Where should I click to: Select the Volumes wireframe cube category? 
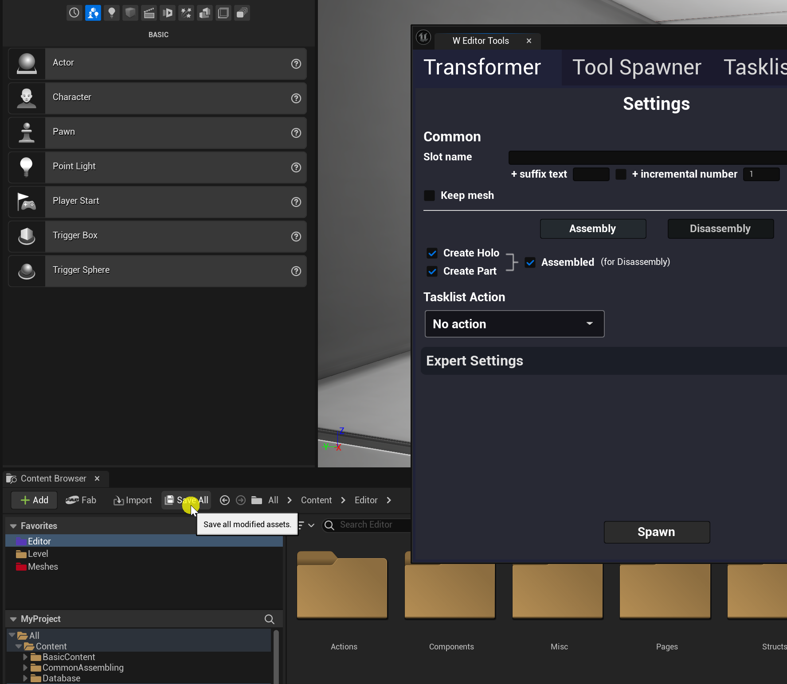tap(223, 13)
